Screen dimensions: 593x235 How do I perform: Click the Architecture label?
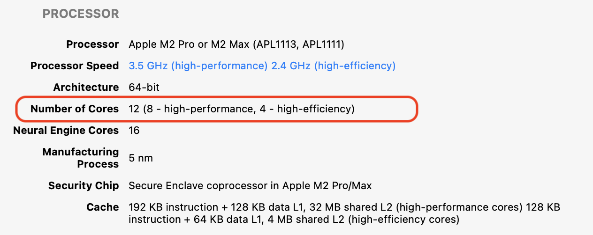(x=86, y=88)
